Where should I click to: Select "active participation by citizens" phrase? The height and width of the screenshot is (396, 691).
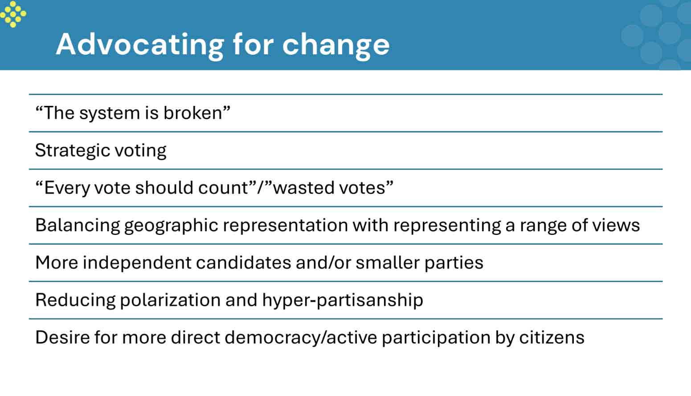(455, 337)
